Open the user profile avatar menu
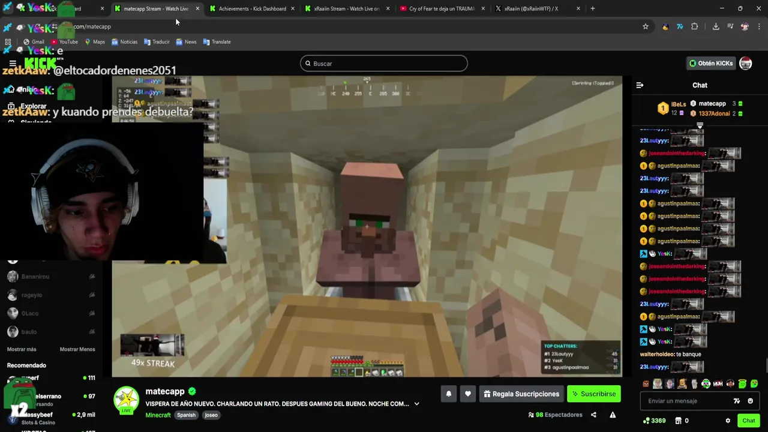Viewport: 768px width, 432px height. click(x=746, y=64)
